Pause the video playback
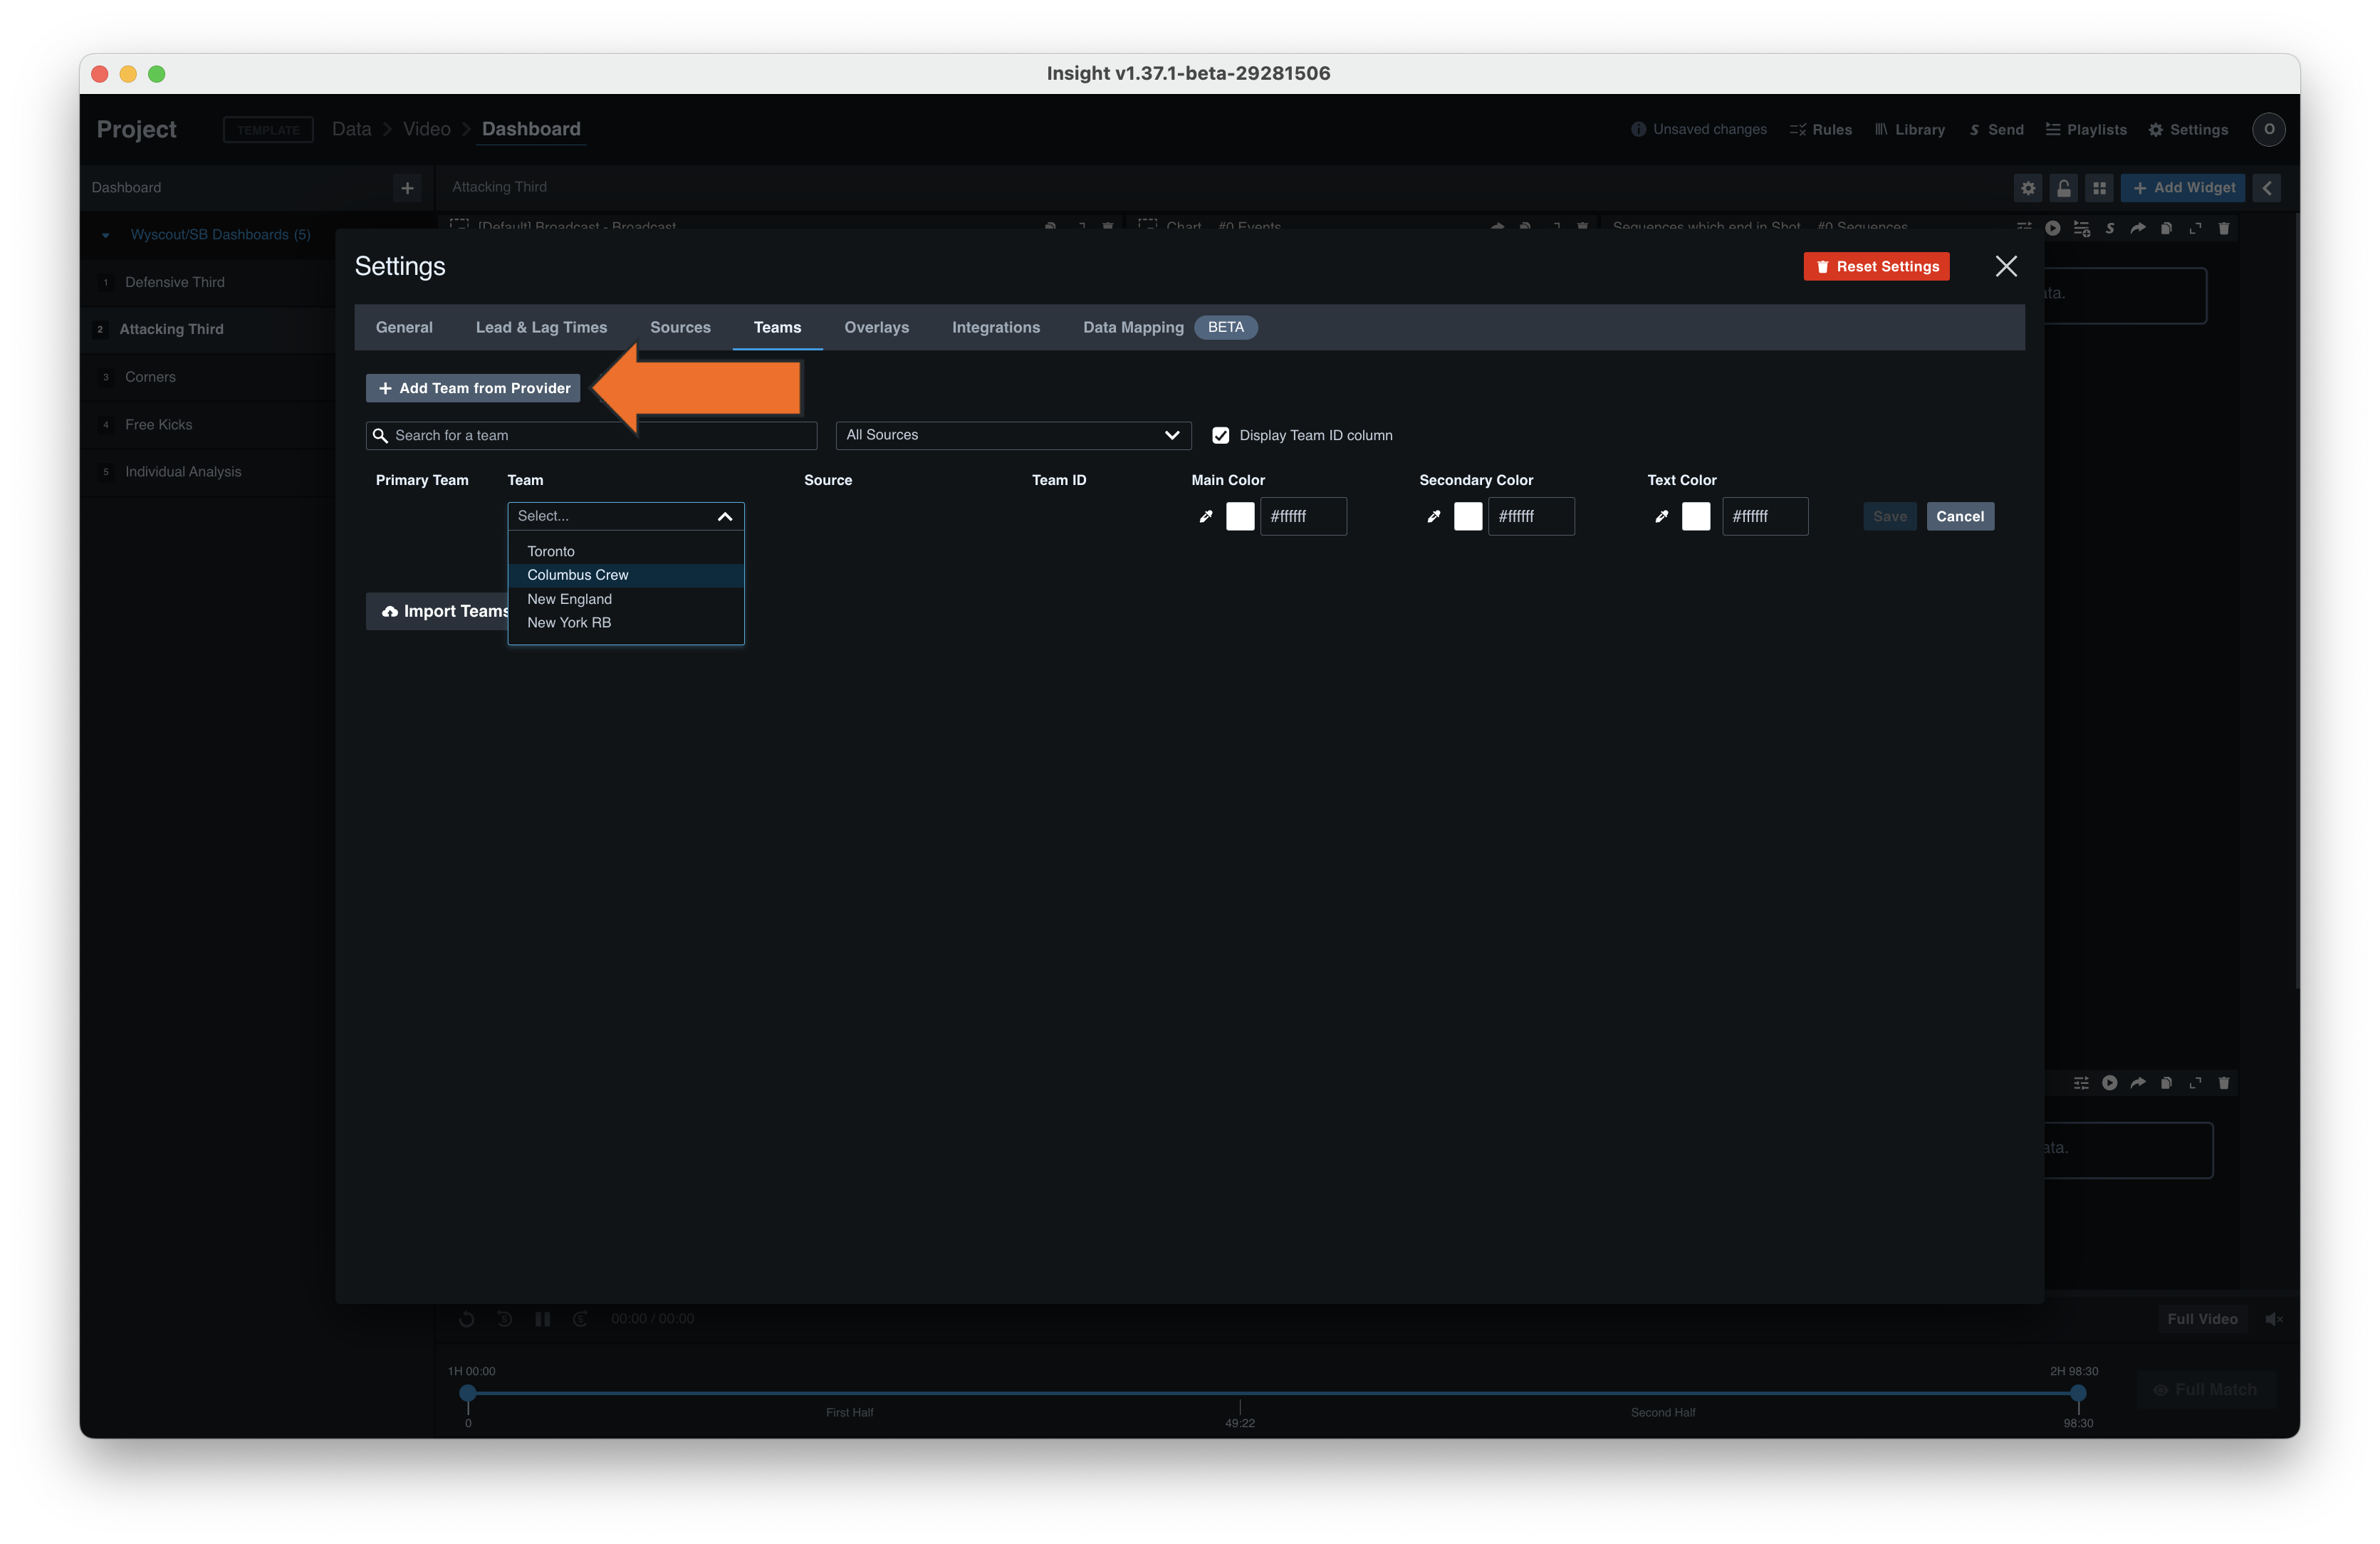 pos(542,1318)
